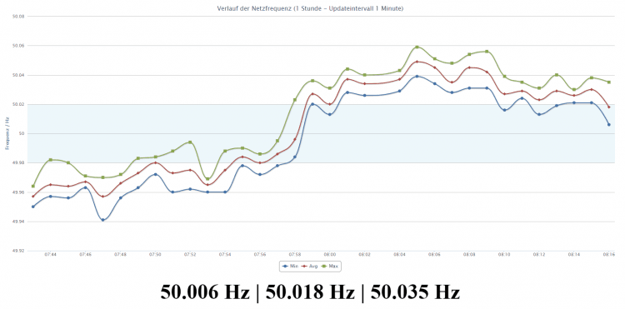The image size is (625, 309).
Task: Click the 50.018 Hz reading
Action: [x=310, y=292]
